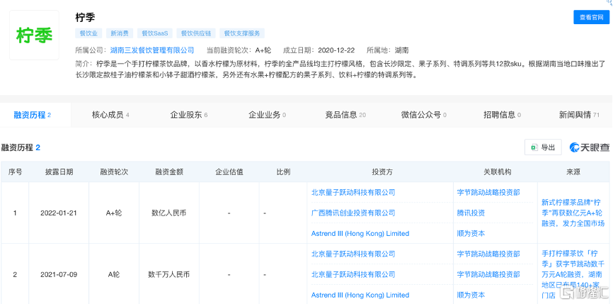Viewport: 613px width, 304px height.
Task: Click the 天眼查 logo icon
Action: point(590,147)
